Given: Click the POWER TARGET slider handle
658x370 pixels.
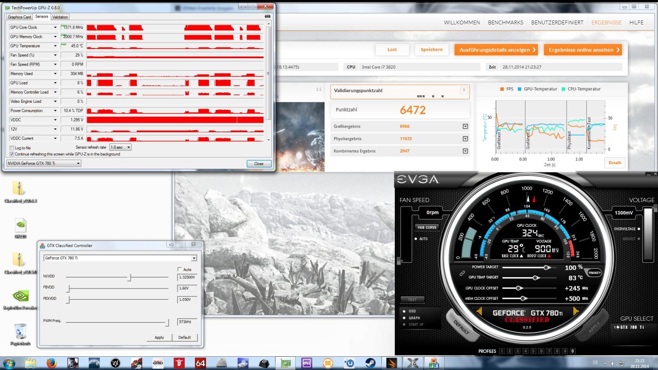Looking at the screenshot, I should pos(547,268).
